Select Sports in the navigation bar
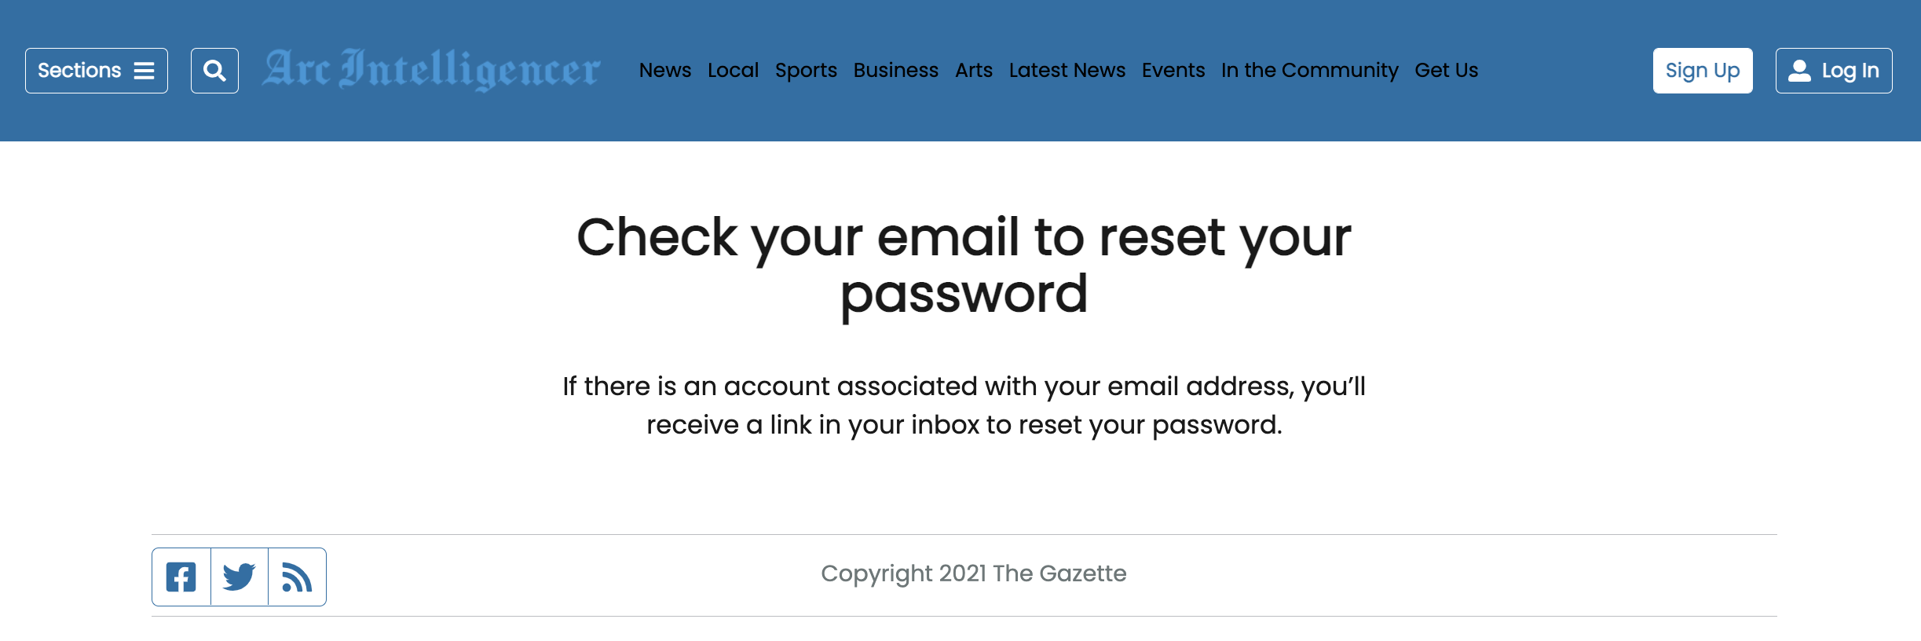 tap(806, 70)
